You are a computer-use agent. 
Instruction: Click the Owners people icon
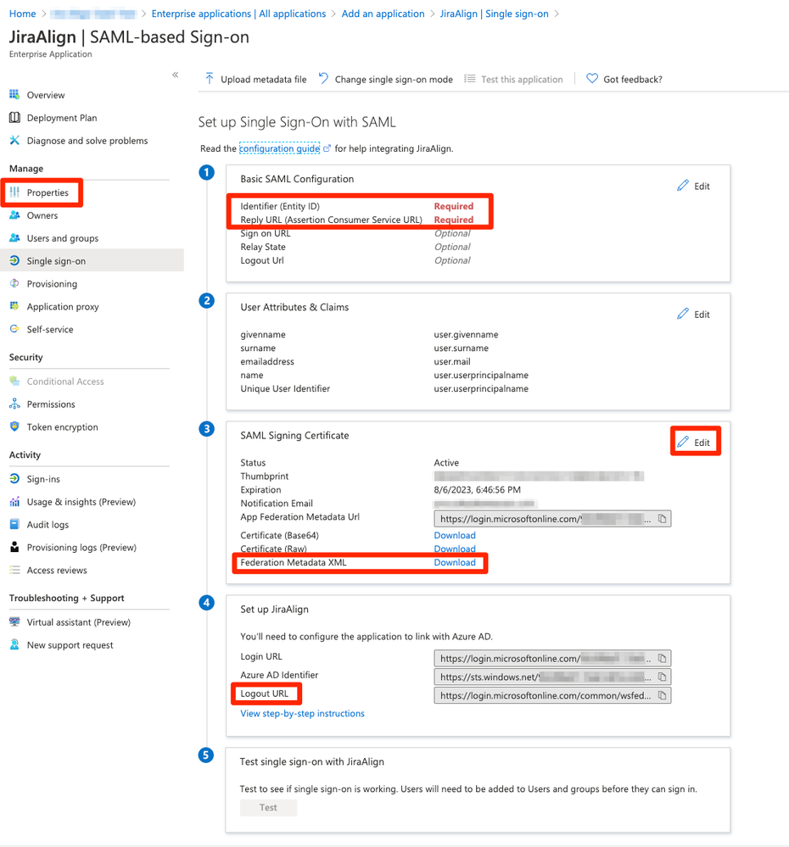point(14,215)
